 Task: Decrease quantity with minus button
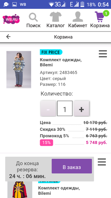coord(48,108)
